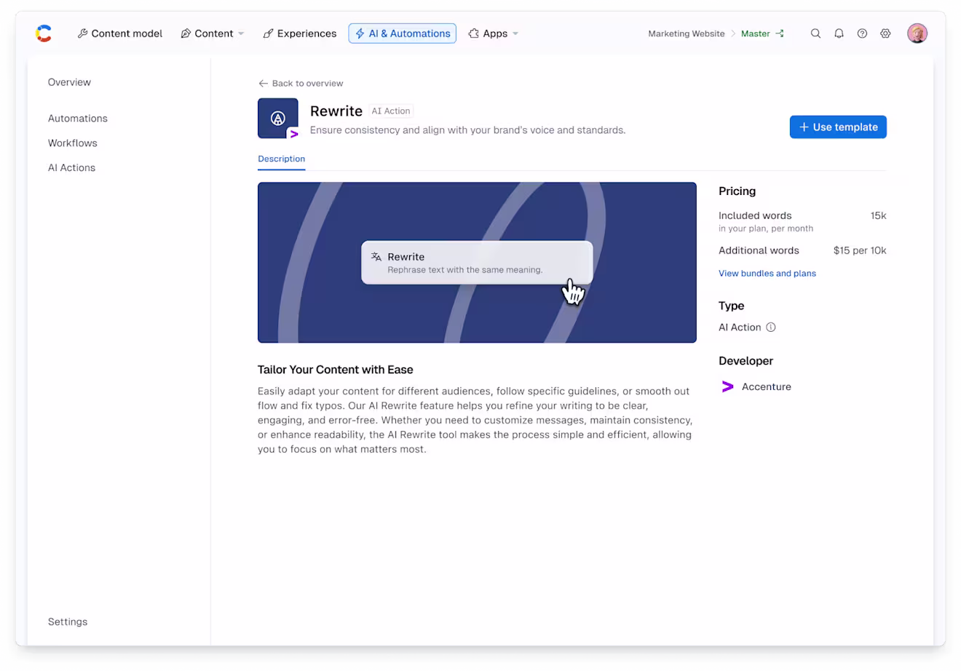The image size is (961, 671).
Task: Open the Content model menu
Action: [x=120, y=33]
